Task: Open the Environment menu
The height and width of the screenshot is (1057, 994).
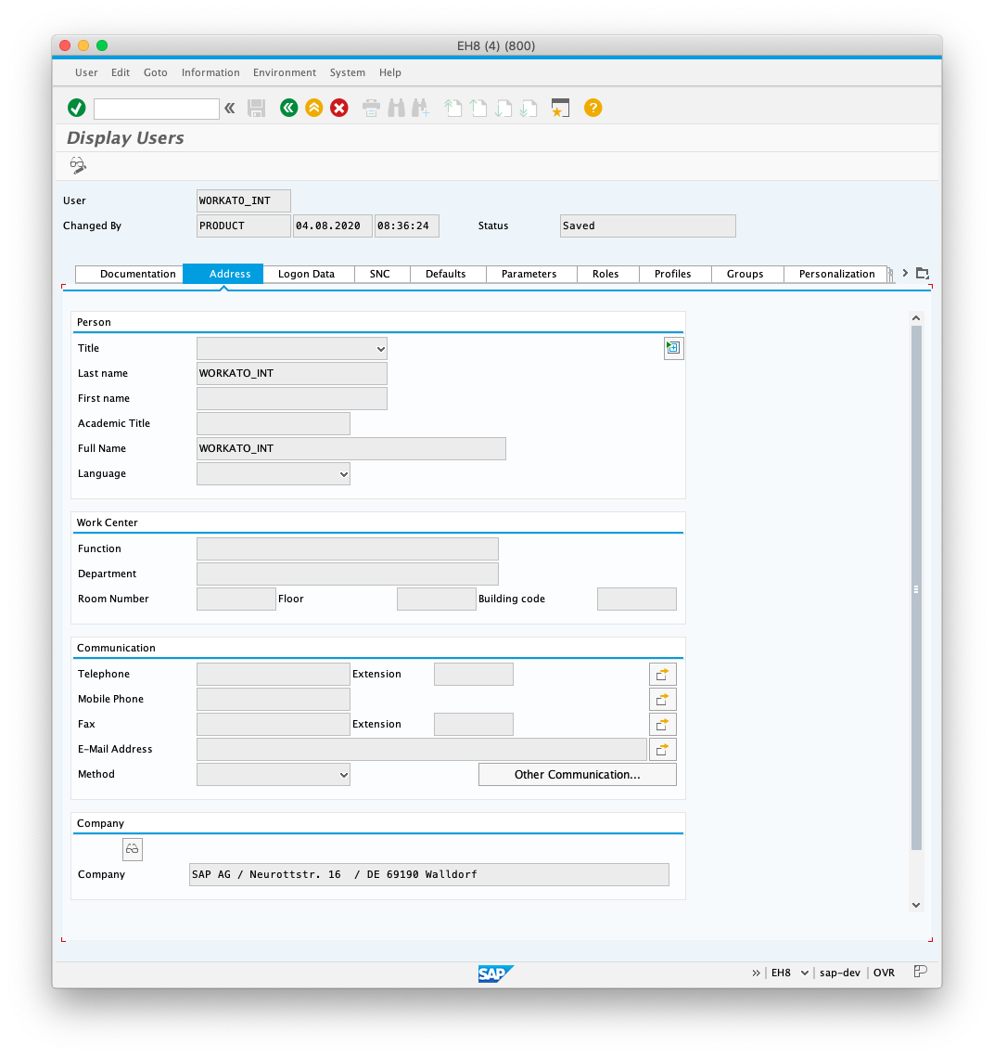Action: [285, 72]
